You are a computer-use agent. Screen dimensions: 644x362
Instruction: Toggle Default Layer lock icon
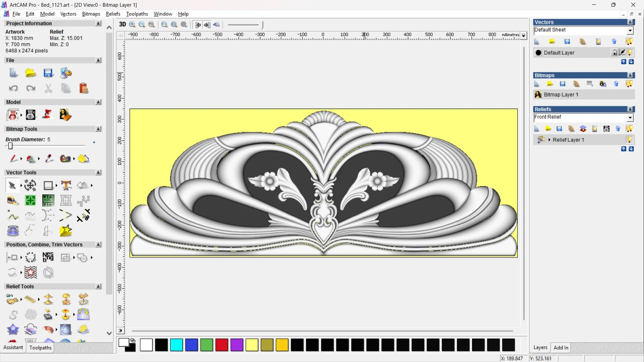coord(614,53)
